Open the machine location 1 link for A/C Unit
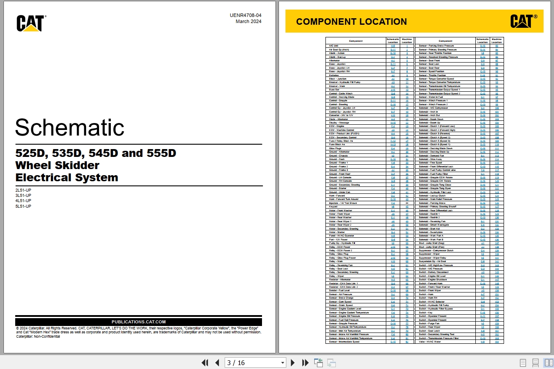The height and width of the screenshot is (369, 554). tap(407, 46)
